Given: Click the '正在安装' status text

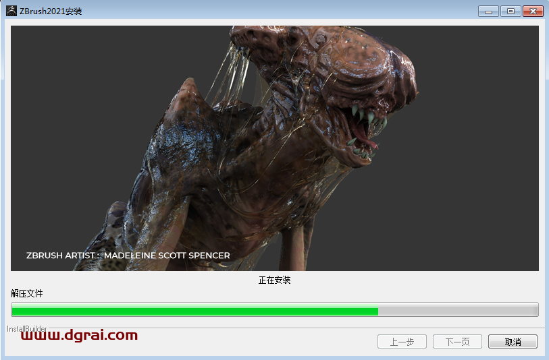Looking at the screenshot, I should click(x=274, y=280).
